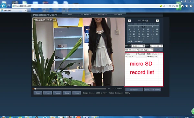Open favorites with the star icon

tap(187, 6)
